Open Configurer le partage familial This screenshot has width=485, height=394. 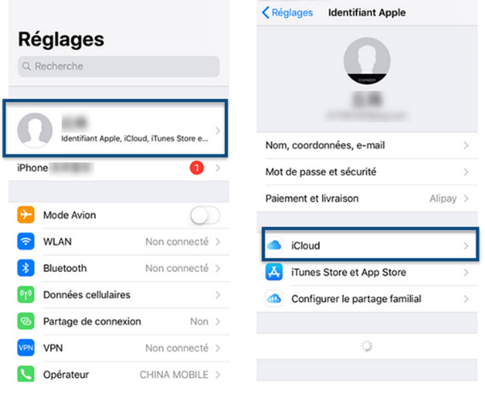tap(367, 299)
